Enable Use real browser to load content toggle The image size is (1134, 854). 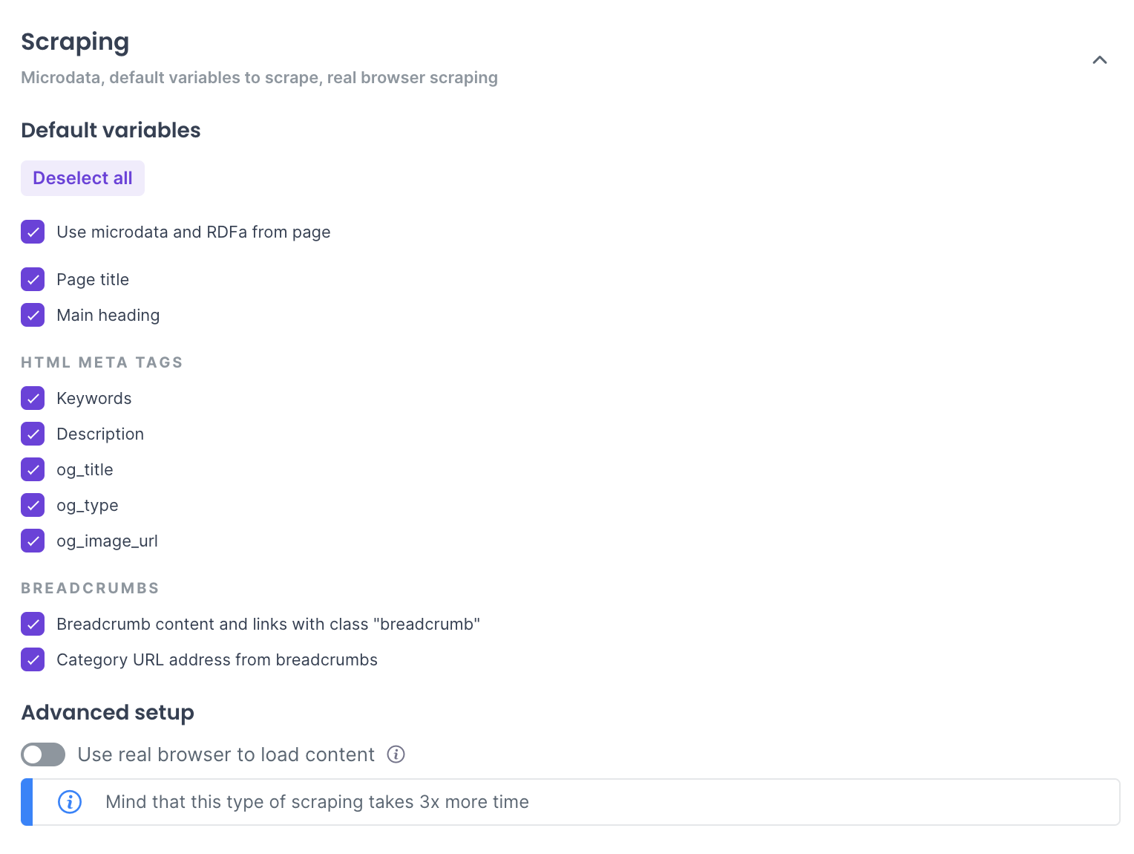(43, 754)
